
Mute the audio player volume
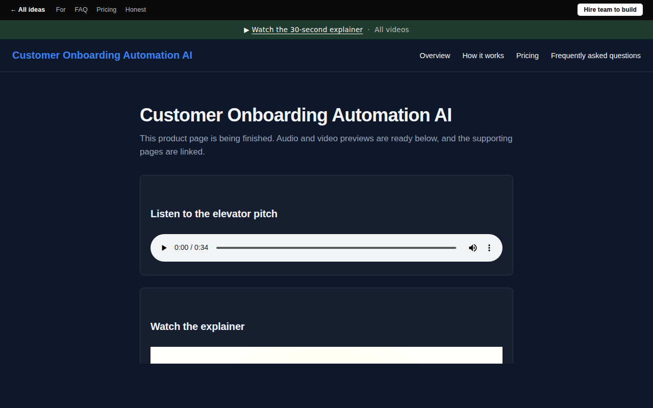click(x=473, y=248)
